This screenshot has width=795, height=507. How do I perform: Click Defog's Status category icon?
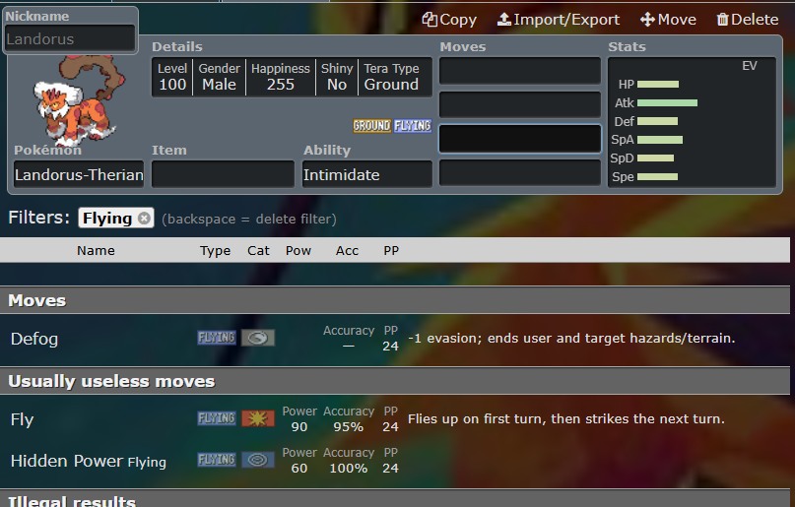pos(257,338)
